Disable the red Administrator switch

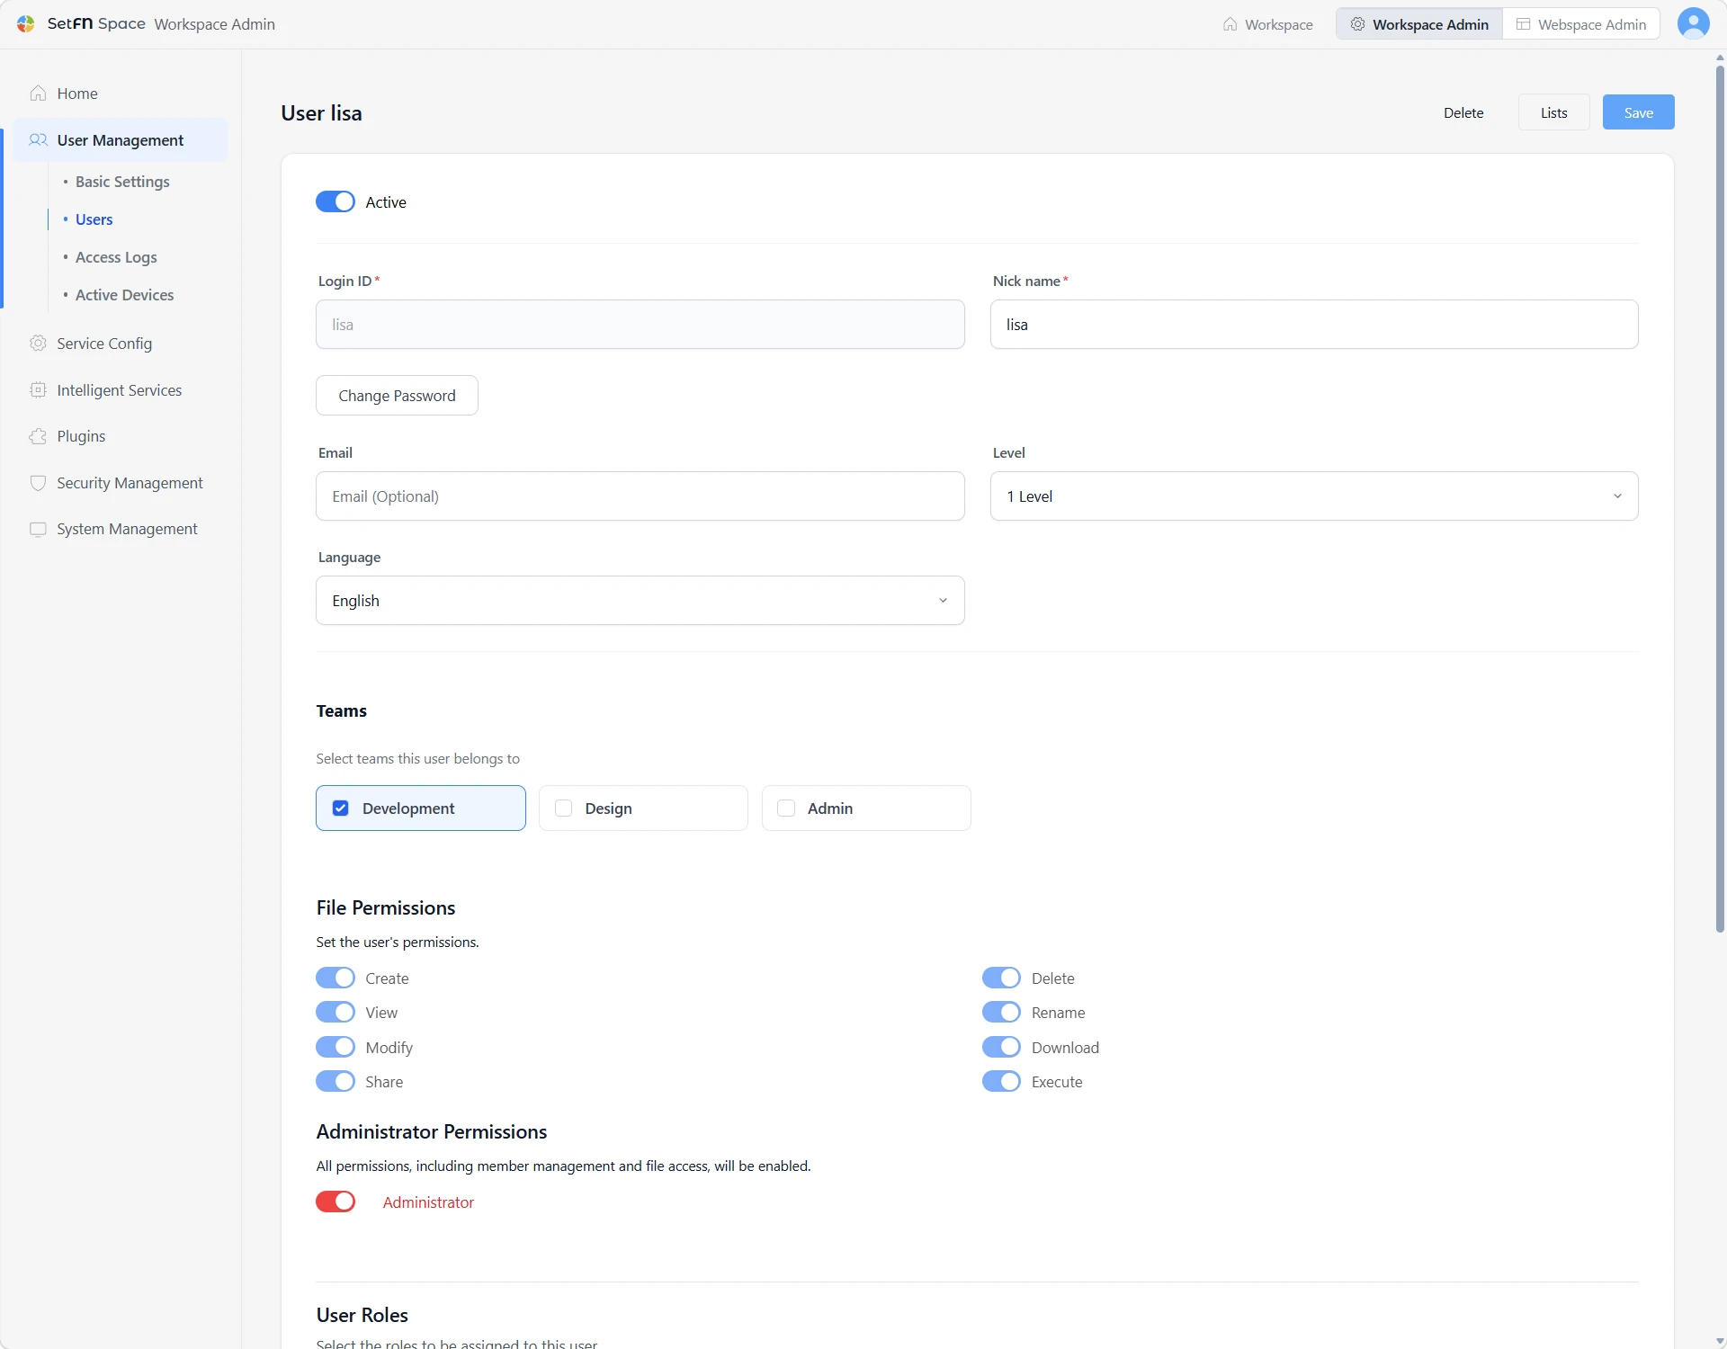[336, 1202]
